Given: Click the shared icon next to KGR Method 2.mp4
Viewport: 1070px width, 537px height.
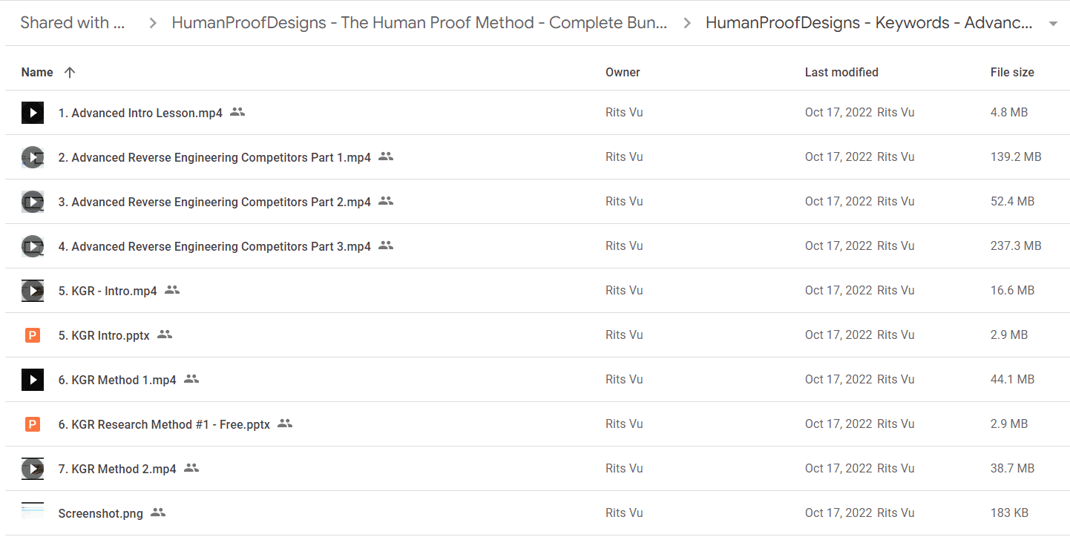Looking at the screenshot, I should (x=191, y=468).
